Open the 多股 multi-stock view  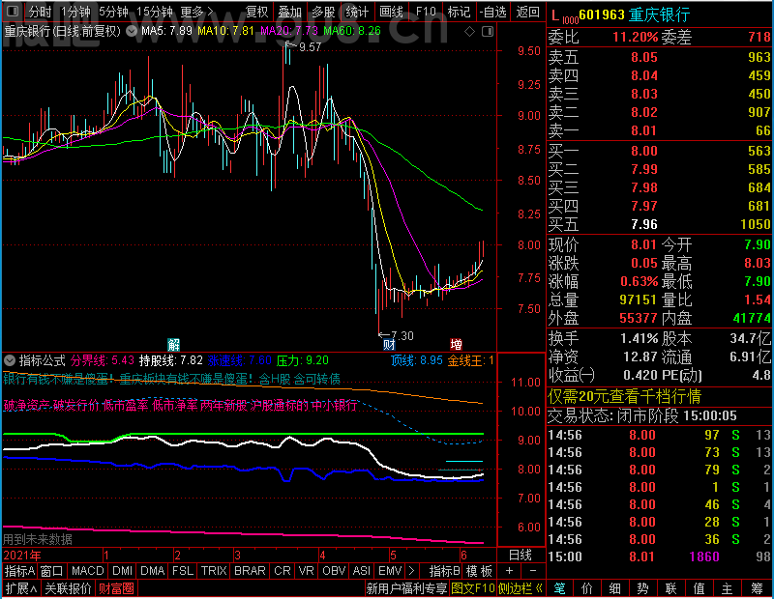coord(323,12)
